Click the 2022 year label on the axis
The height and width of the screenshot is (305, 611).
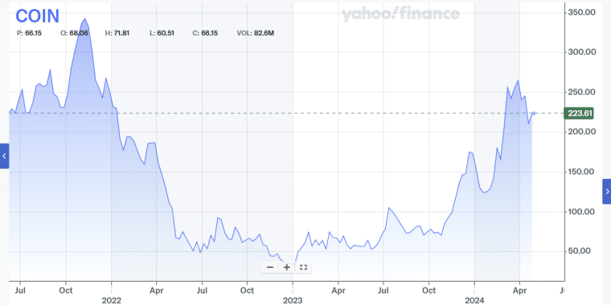click(111, 300)
